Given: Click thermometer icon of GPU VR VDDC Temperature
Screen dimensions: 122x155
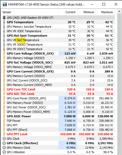Looking at the screenshot, I should point(4,31).
